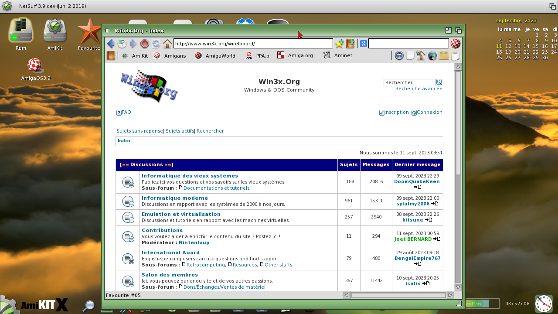
Task: Click the Win3x.org logo image
Action: [149, 86]
